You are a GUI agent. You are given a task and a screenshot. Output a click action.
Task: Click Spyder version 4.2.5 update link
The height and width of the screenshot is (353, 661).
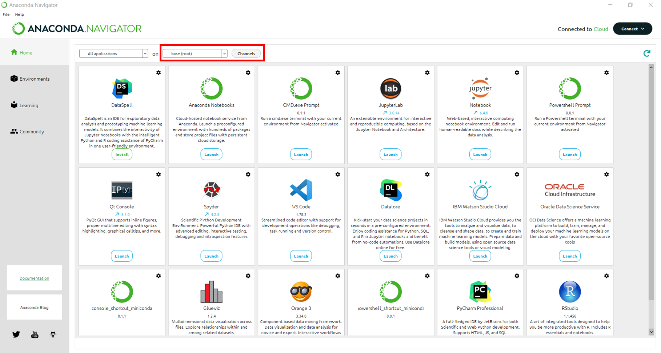(212, 214)
